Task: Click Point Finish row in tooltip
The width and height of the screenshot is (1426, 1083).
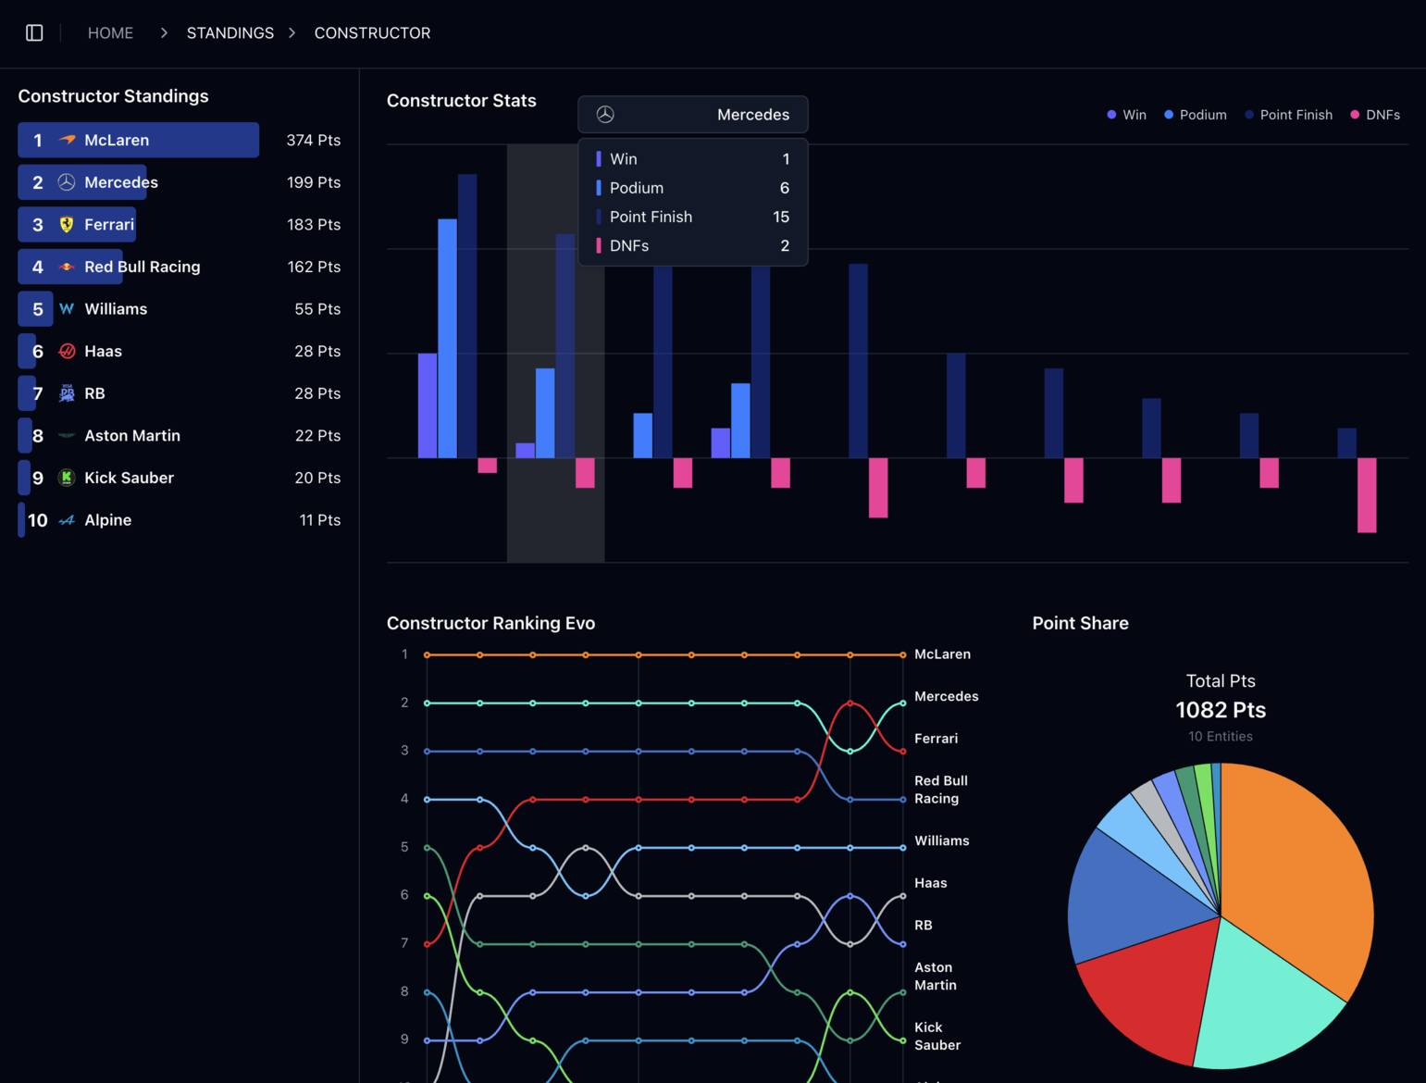Action: pyautogui.click(x=693, y=217)
